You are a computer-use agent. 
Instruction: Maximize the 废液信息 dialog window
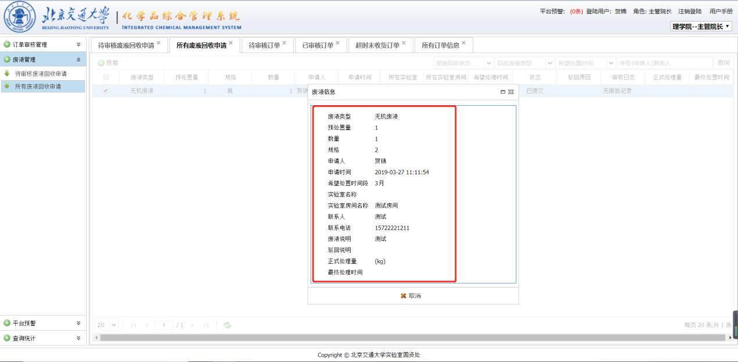502,92
